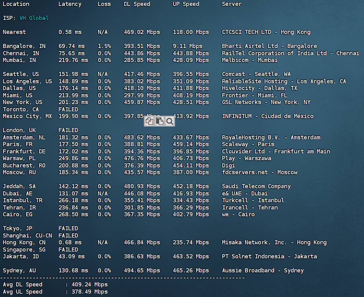Click the 'Location' column header
Screen dimensions: 364x297
coord(16,4)
